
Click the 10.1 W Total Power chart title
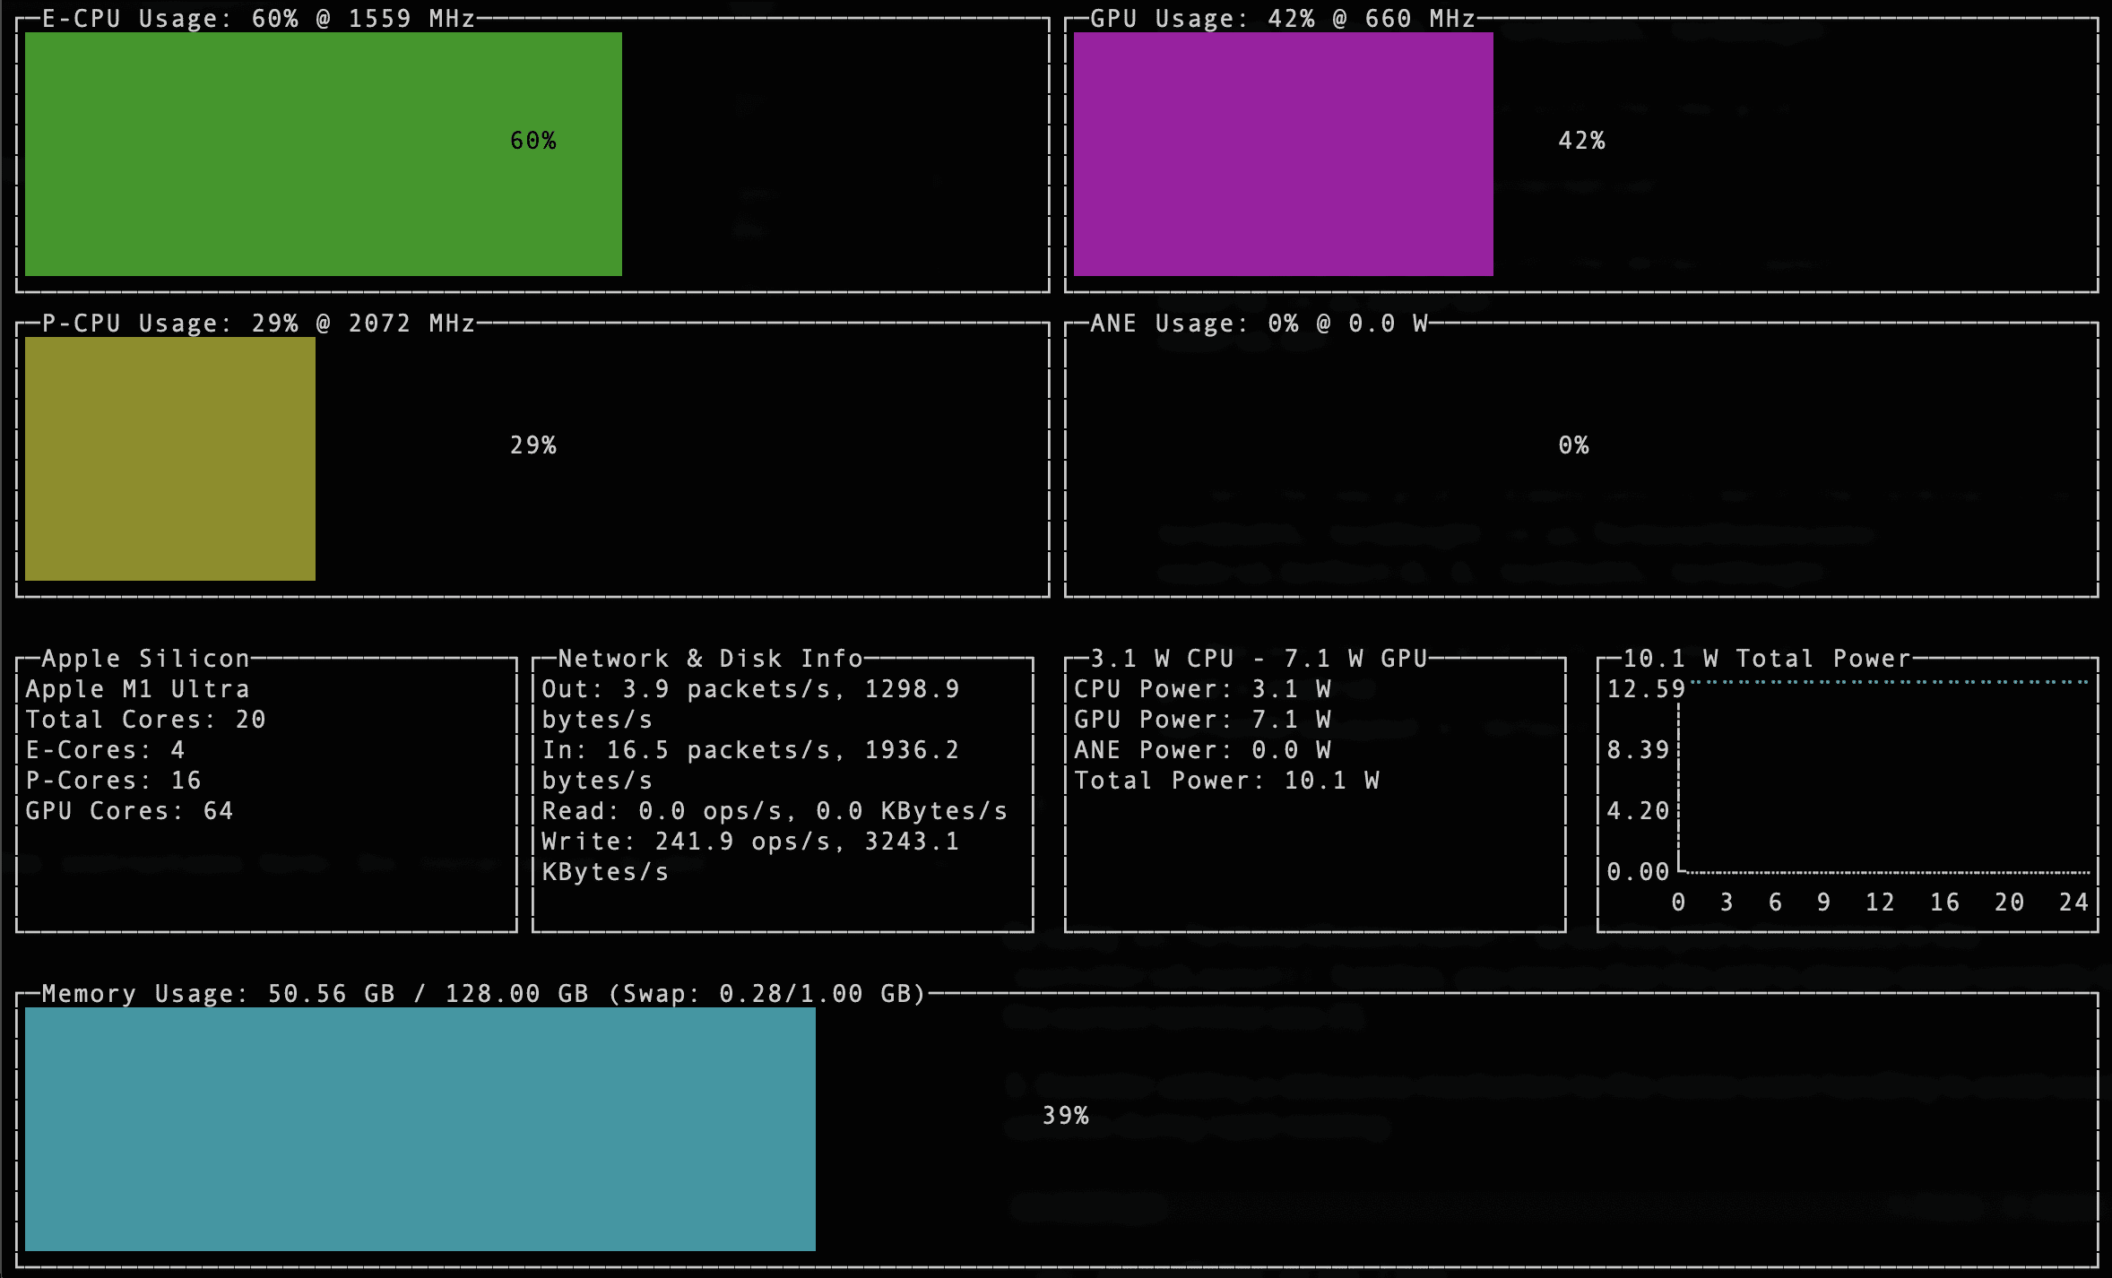(x=1766, y=657)
